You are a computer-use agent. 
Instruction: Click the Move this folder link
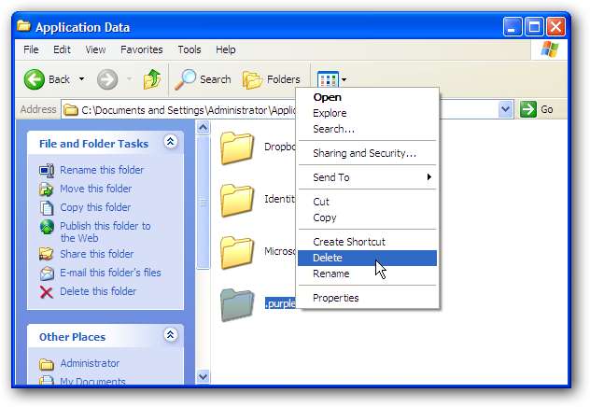pos(96,189)
